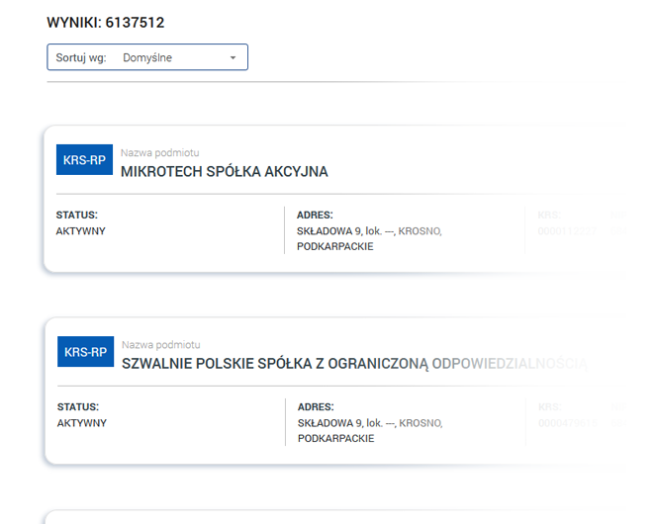Open SZWALNIE POLSKIE SPÓŁKA entry
Viewport: 657px width, 524px height.
[x=354, y=364]
